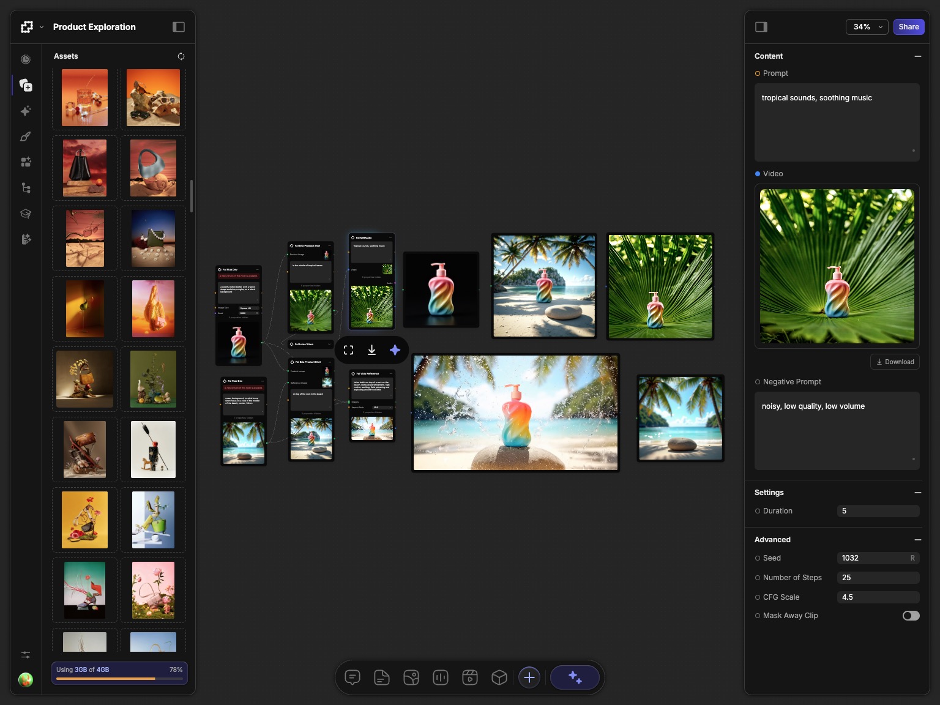Screen dimensions: 940x705
Task: Open the Product Exploration project menu
Action: tap(42, 27)
